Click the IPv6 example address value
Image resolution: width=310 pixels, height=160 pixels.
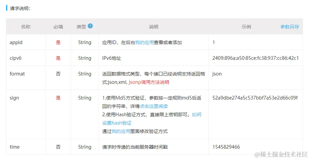point(255,58)
